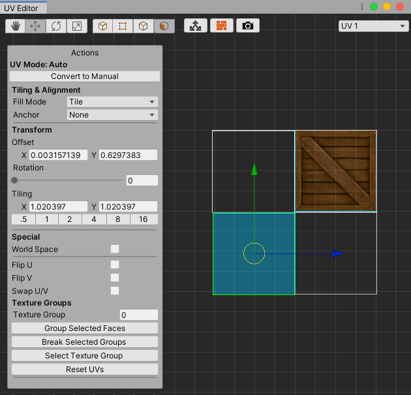
Task: Toggle the texture preview brick icon
Action: 222,26
